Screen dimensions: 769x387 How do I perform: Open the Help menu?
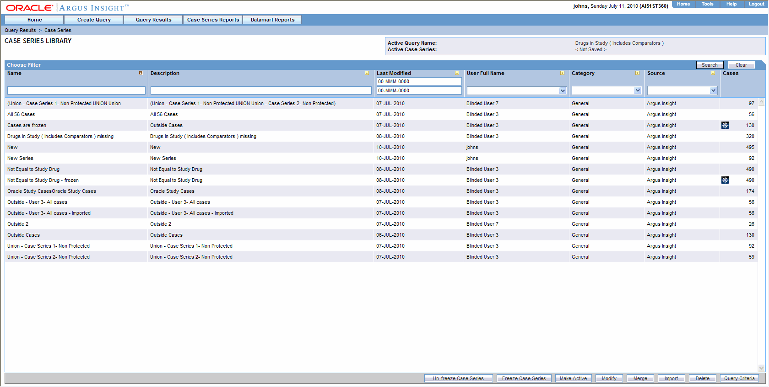tap(731, 4)
